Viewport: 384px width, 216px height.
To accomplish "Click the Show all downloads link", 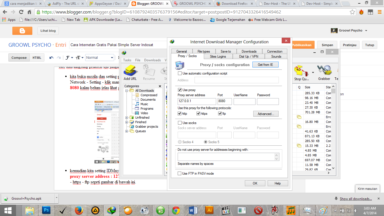I will 356,199.
